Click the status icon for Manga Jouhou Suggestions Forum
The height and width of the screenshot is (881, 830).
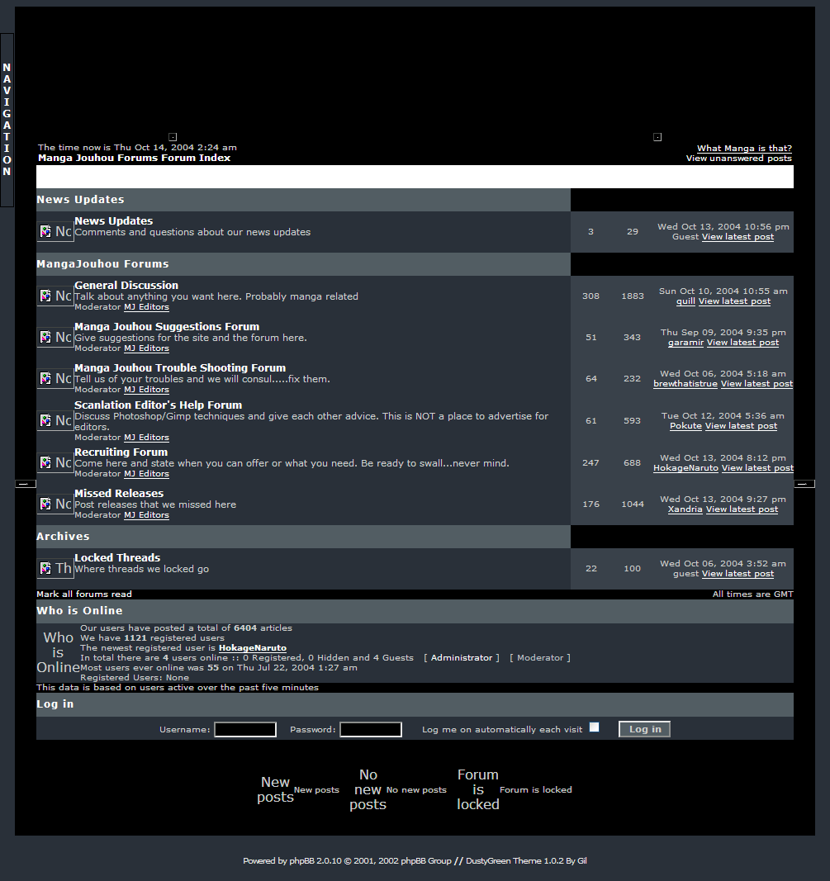pos(55,337)
